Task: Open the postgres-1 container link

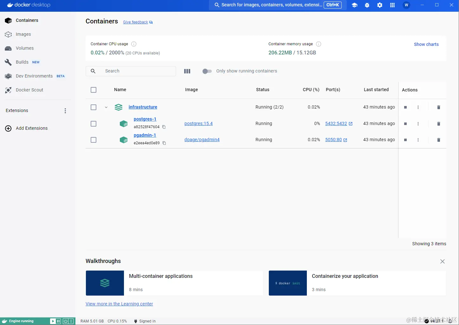Action: pos(145,119)
